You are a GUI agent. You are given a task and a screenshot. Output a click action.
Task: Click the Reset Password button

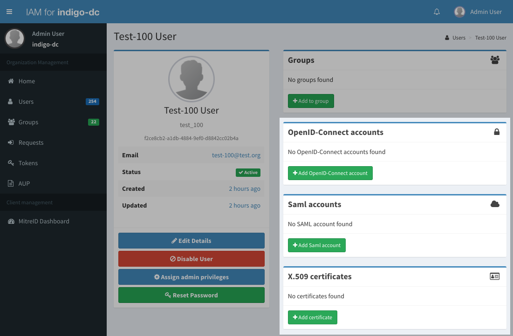click(191, 295)
